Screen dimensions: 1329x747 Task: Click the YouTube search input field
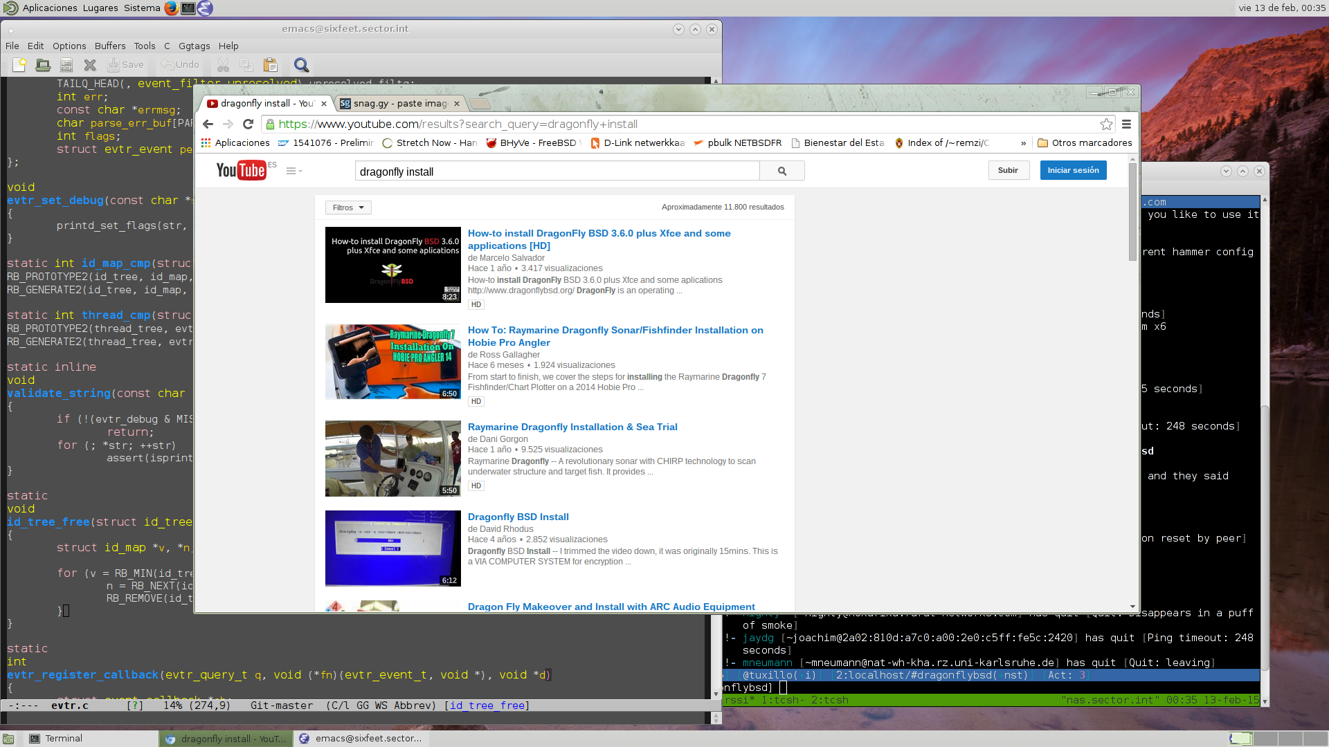pos(557,172)
